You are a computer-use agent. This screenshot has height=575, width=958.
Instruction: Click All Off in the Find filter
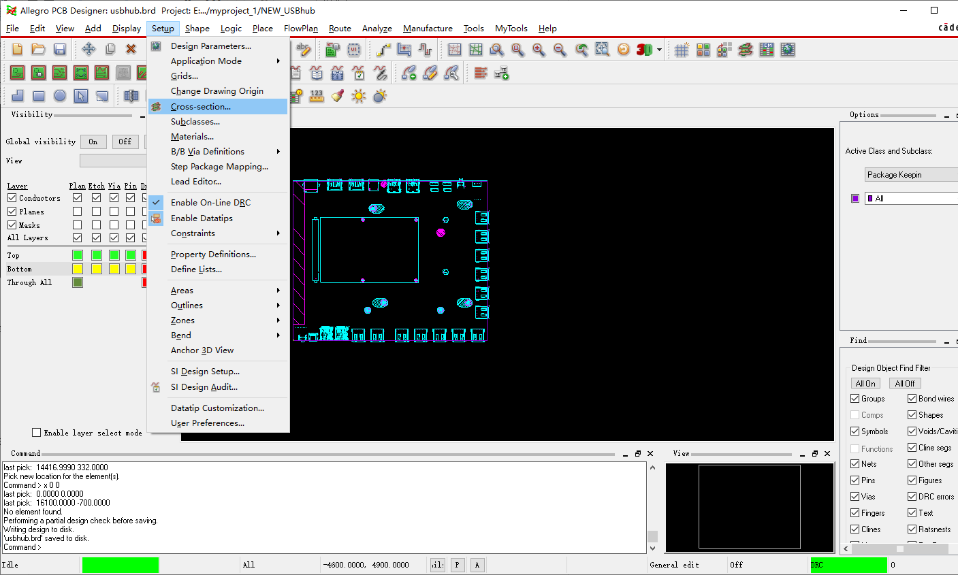click(905, 384)
